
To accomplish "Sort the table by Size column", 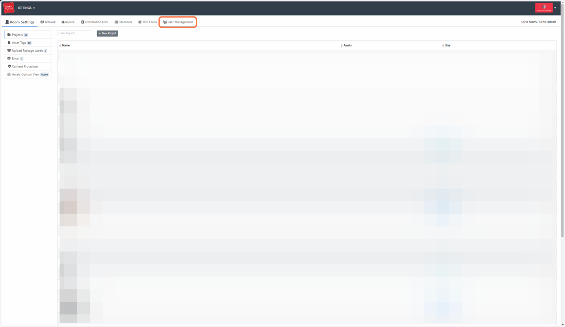I will tap(446, 46).
